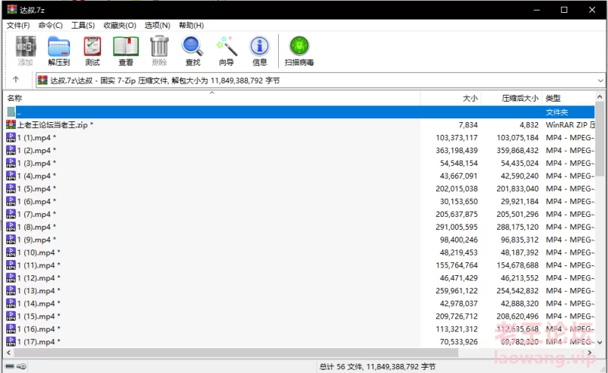This screenshot has height=373, width=608.
Task: Open the Help (帮助) menu
Action: pos(192,25)
